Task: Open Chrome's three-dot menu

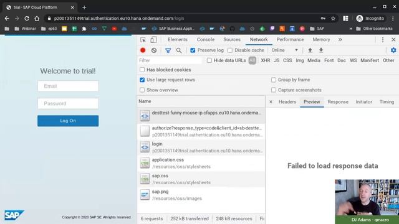Action: point(393,18)
